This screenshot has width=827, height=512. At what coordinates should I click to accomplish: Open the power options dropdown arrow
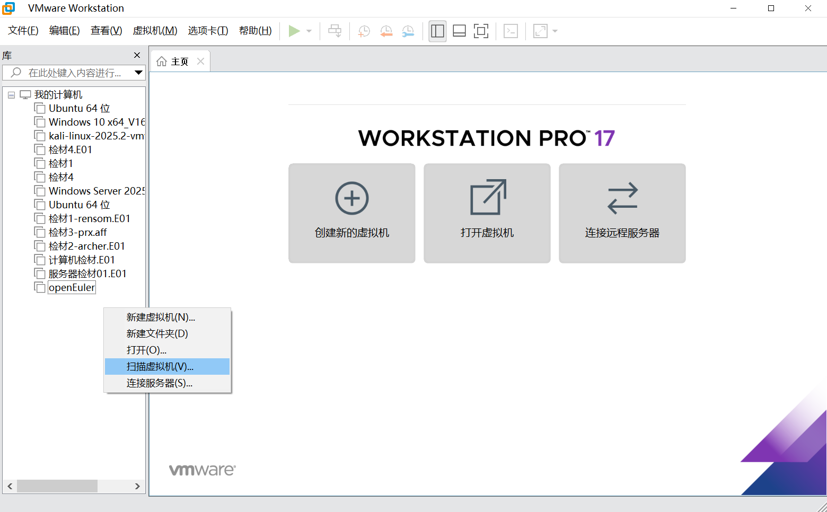309,31
